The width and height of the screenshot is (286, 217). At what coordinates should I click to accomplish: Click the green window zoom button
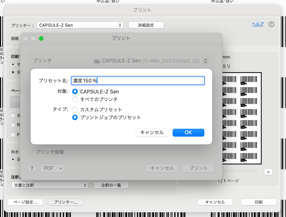41,39
